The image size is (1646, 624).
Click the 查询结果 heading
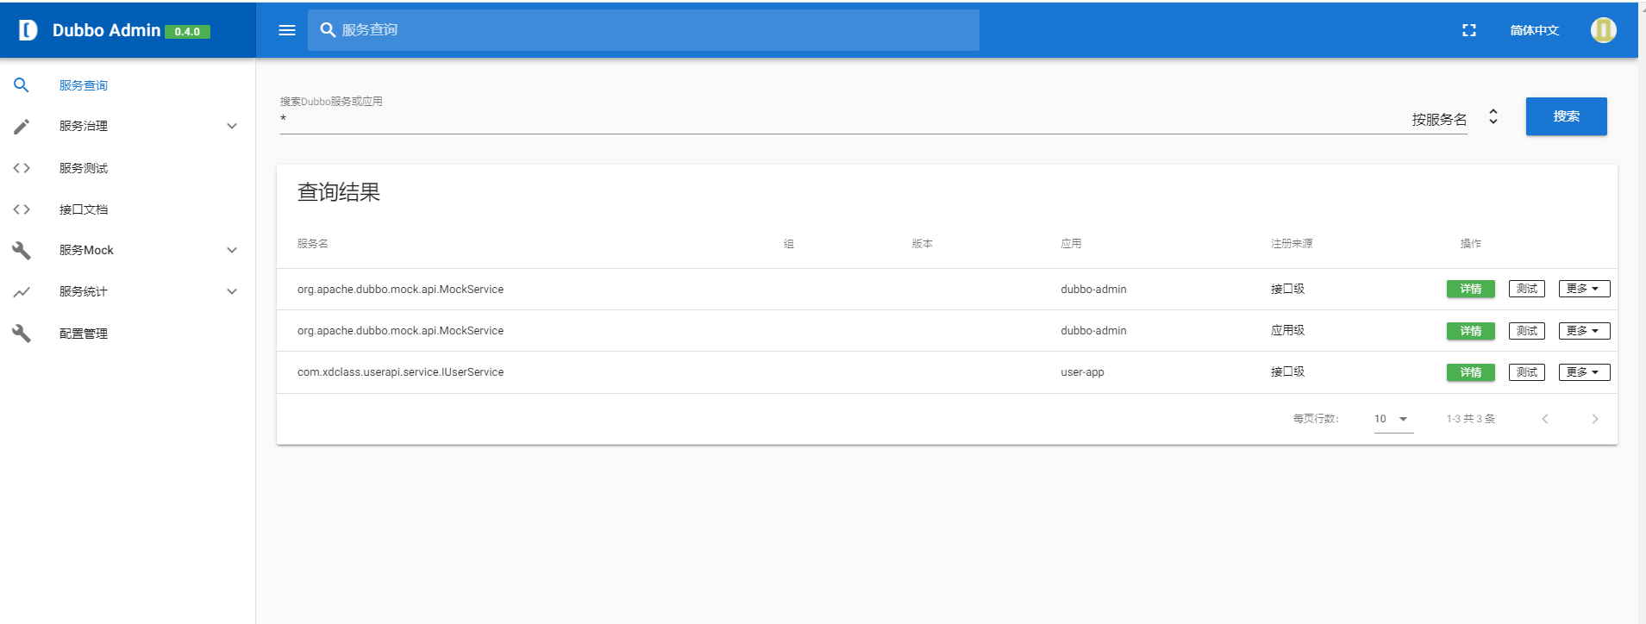339,192
